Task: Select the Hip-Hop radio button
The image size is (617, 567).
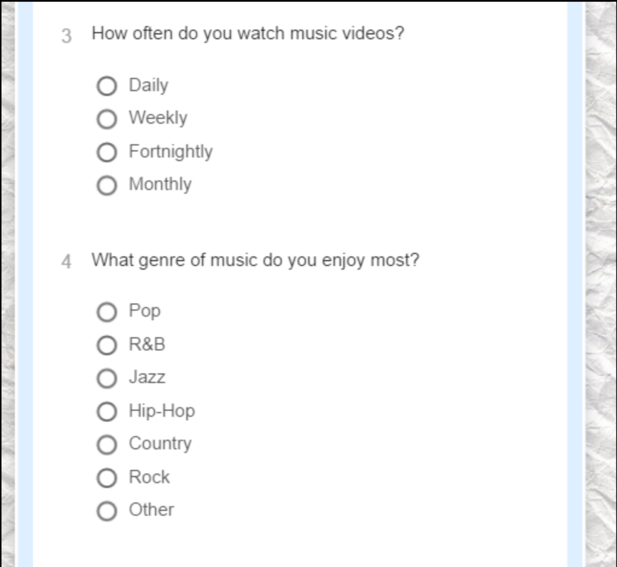Action: click(x=107, y=412)
